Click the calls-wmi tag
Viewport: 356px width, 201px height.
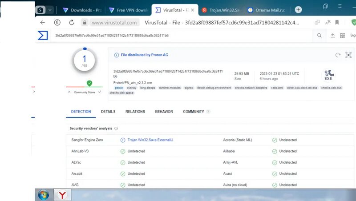(277, 88)
